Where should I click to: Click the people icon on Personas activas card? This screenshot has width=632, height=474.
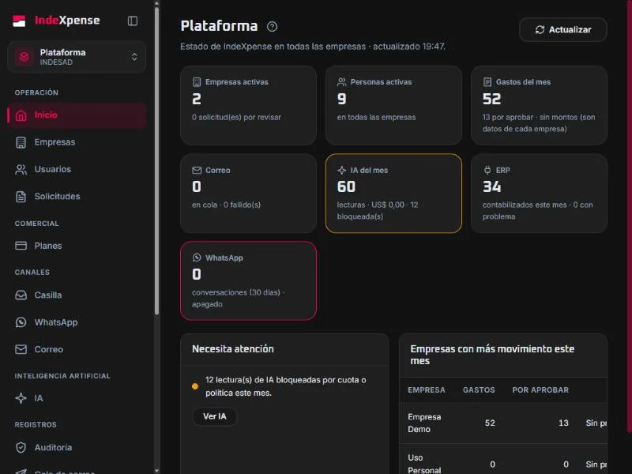point(342,82)
